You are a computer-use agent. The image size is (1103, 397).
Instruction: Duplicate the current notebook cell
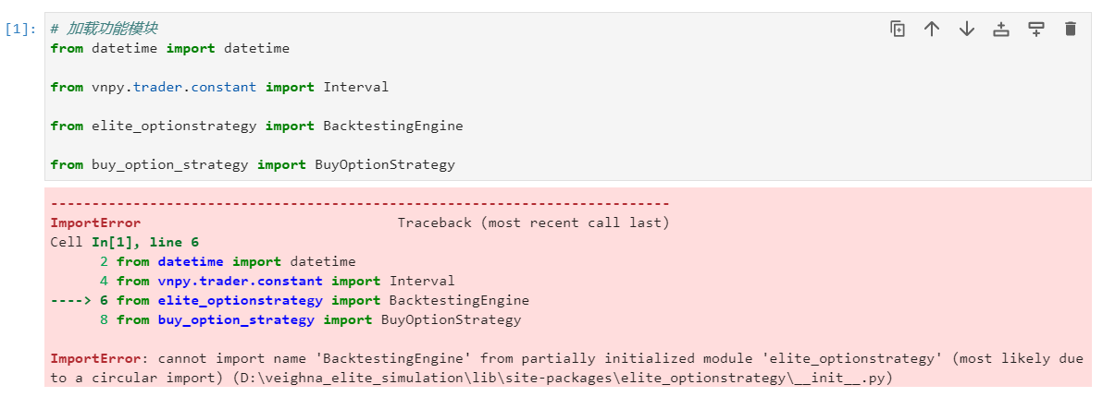click(897, 30)
